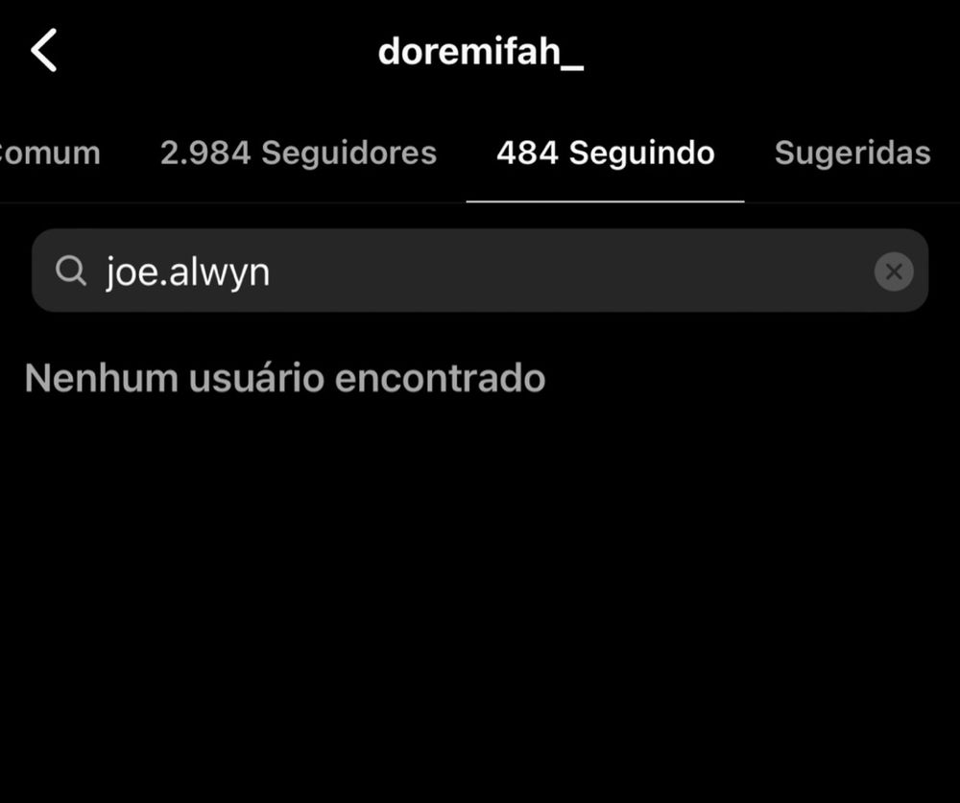The width and height of the screenshot is (960, 803).
Task: Tap the doremifah_ username title
Action: [481, 52]
